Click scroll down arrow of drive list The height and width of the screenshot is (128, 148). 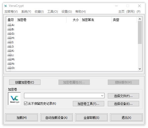pos(140,69)
